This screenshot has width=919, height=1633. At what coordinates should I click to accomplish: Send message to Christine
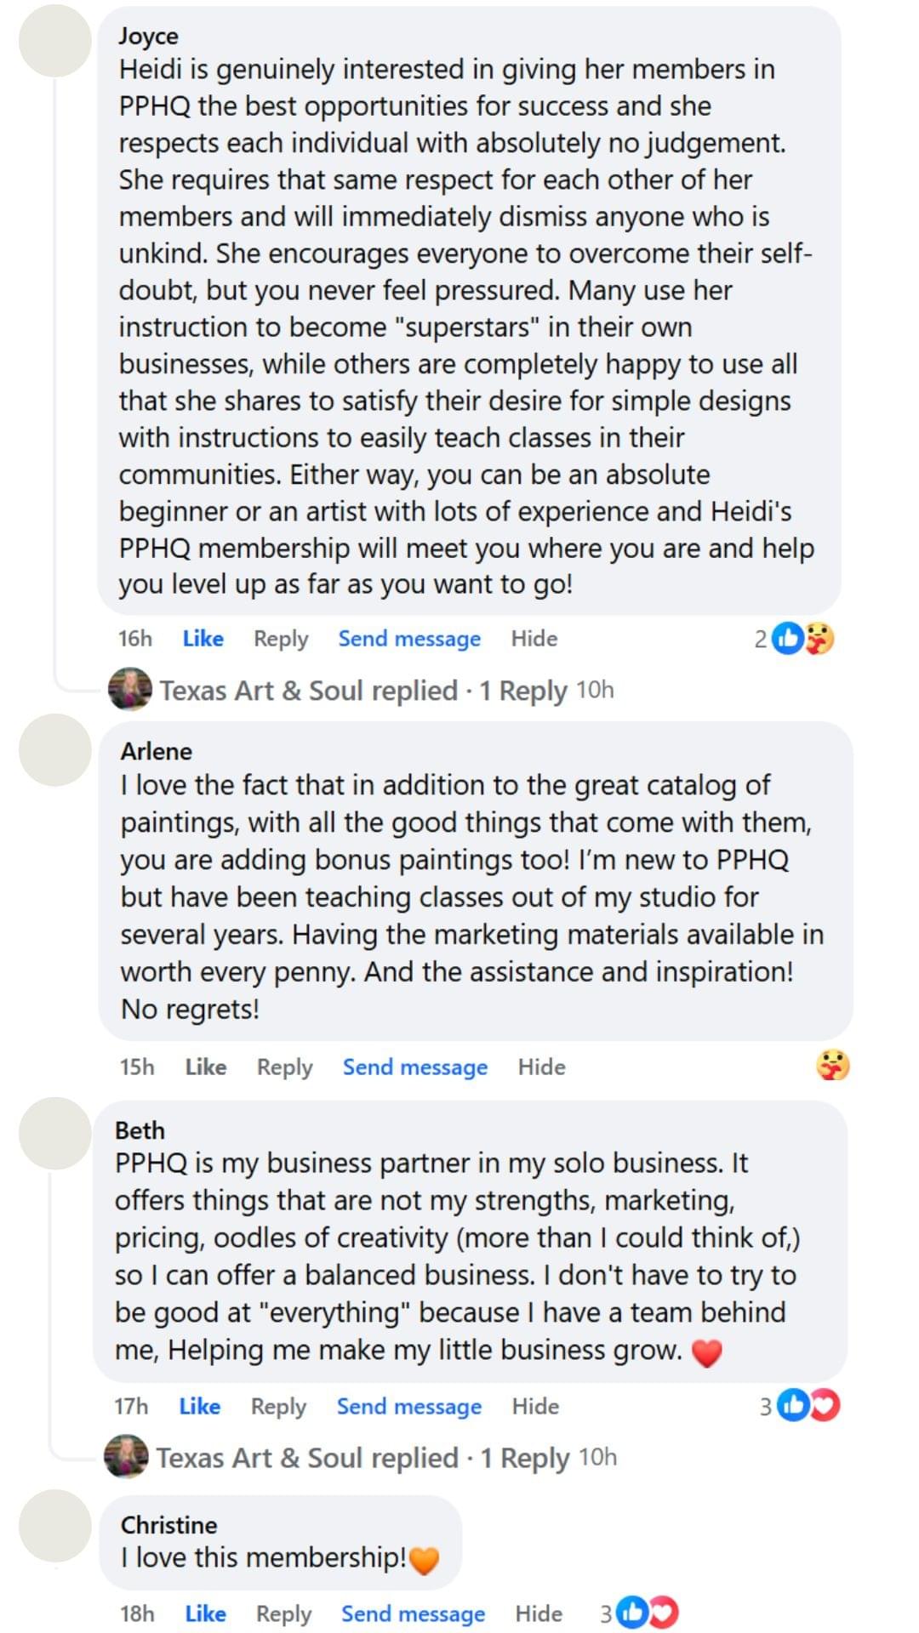pyautogui.click(x=413, y=1613)
